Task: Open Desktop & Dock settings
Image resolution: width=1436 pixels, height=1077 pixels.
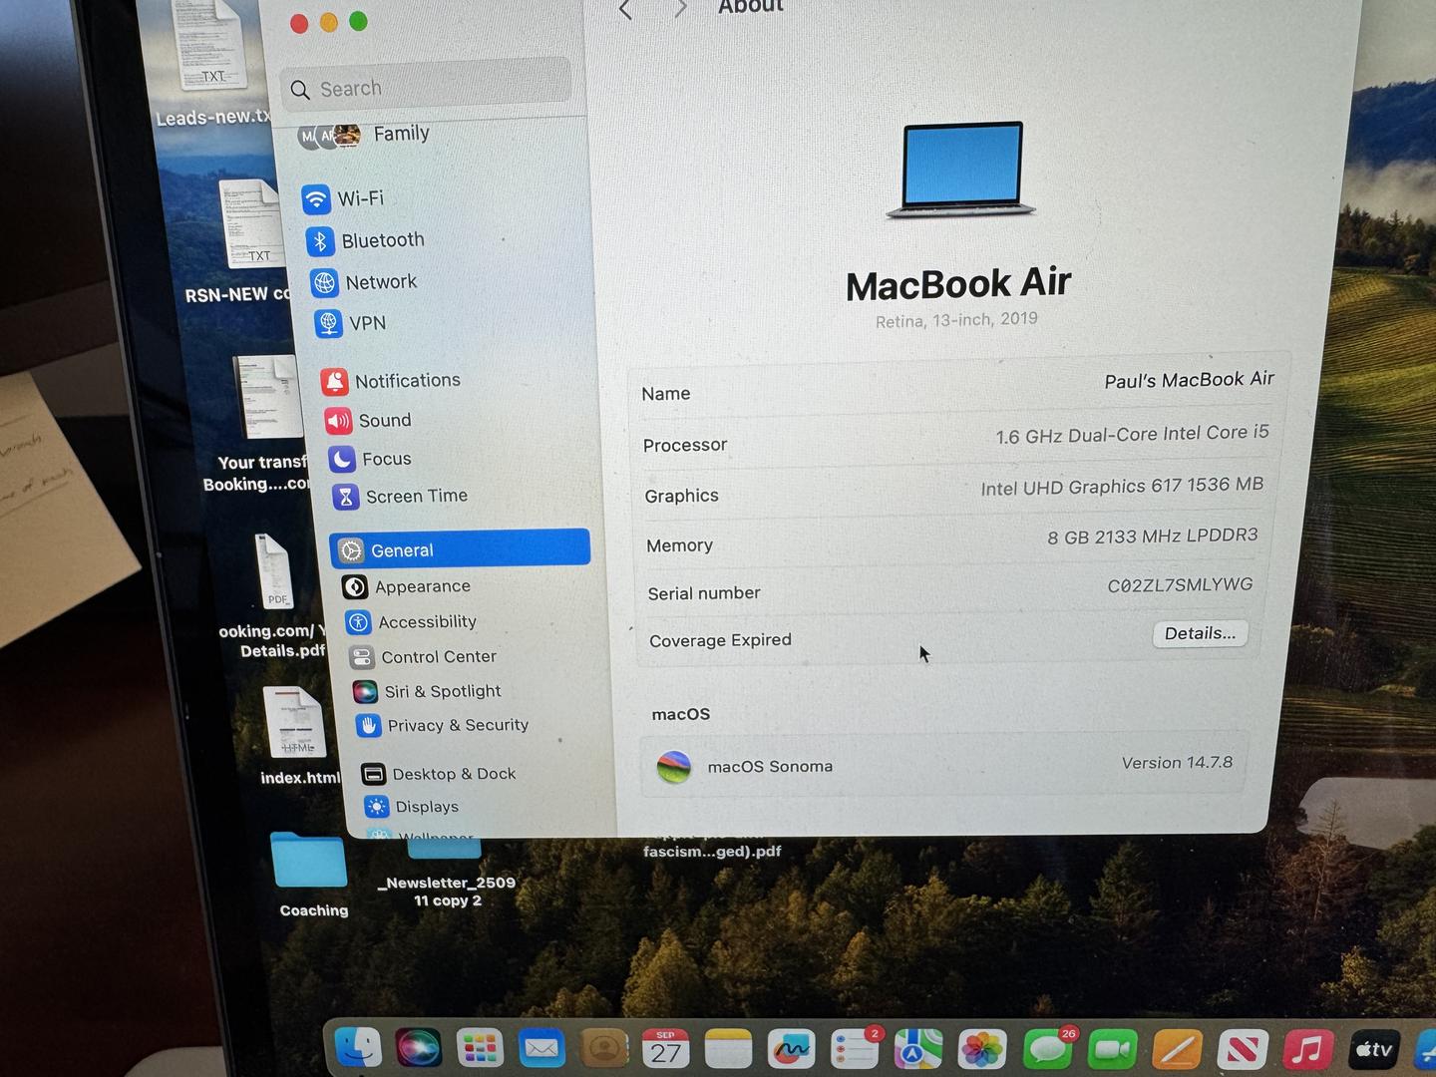Action: [x=439, y=773]
